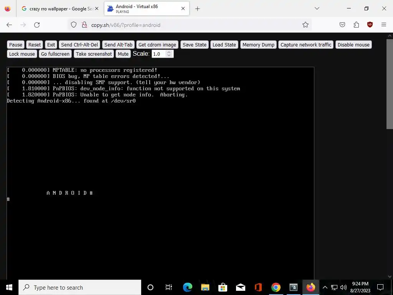The width and height of the screenshot is (393, 295).
Task: Click inside the emulator console screen
Action: 160,173
